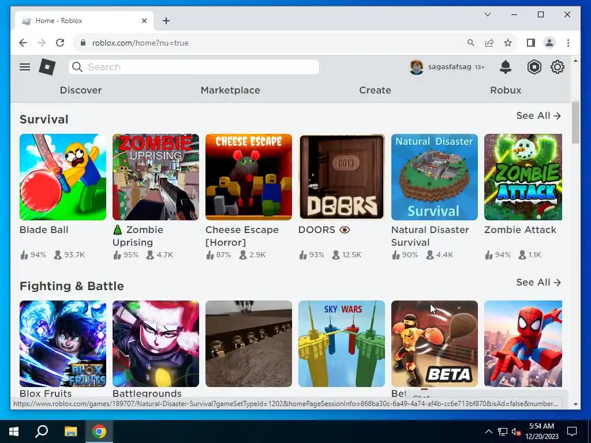Open the notifications bell
The width and height of the screenshot is (591, 443).
tap(506, 67)
